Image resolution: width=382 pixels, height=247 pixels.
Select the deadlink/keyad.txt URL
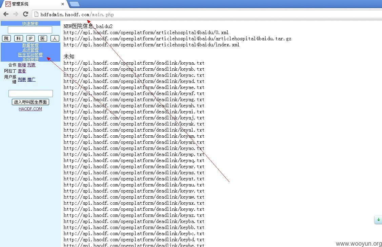[134, 82]
